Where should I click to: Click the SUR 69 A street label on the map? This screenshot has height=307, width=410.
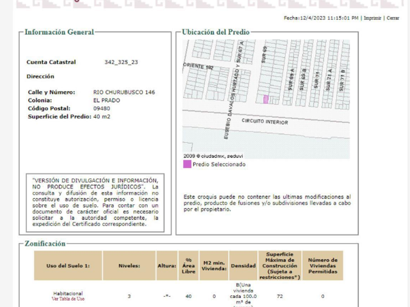point(291,79)
